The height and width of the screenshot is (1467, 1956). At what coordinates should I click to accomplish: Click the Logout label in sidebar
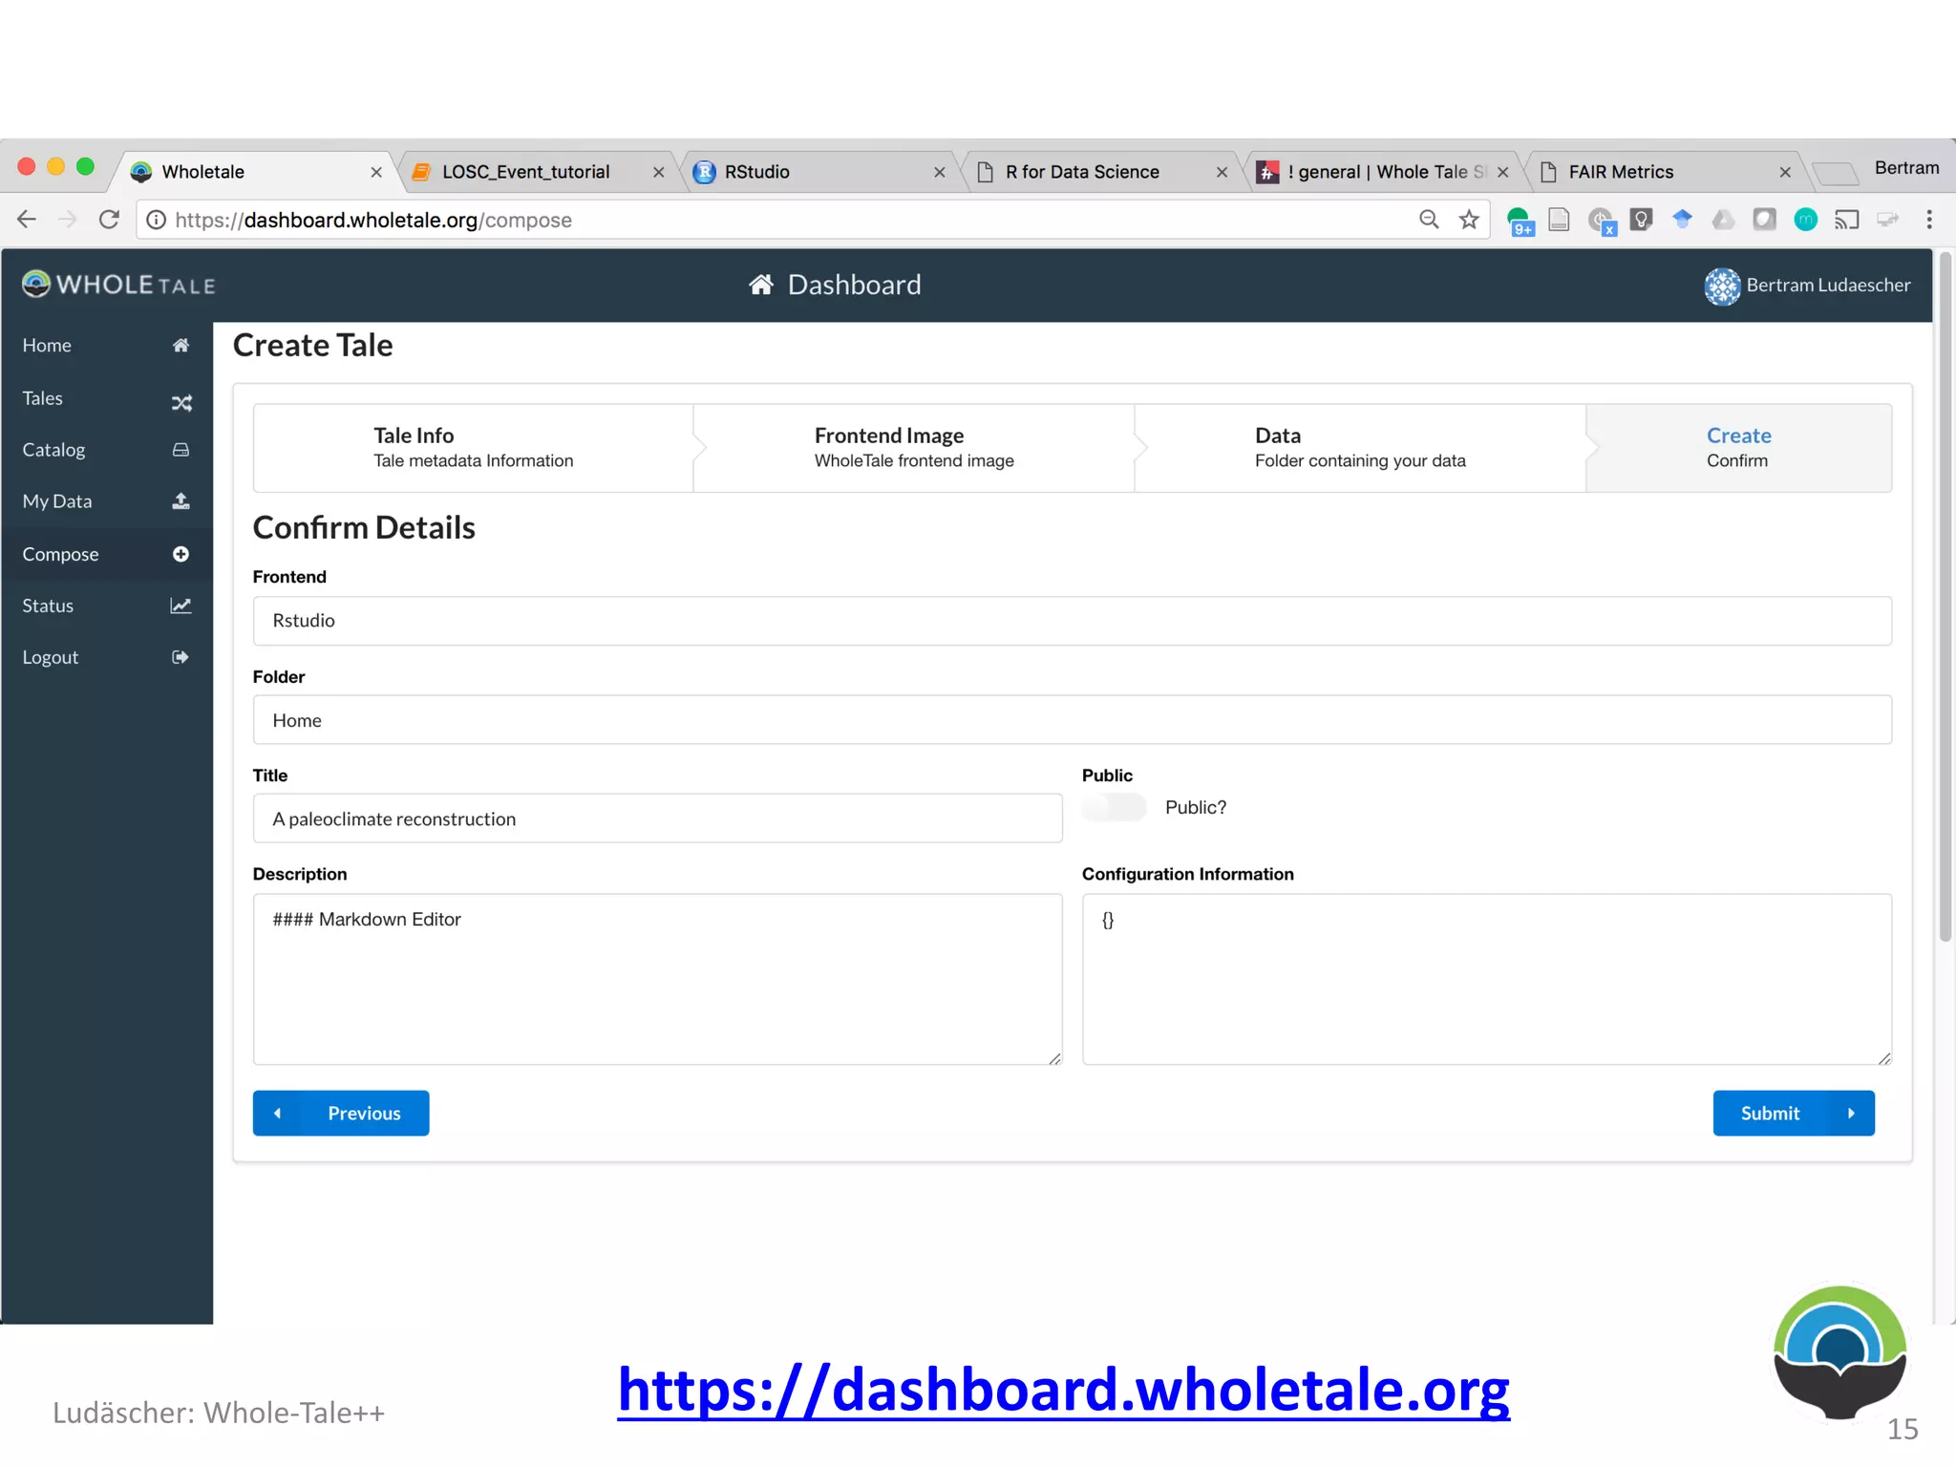pos(51,657)
